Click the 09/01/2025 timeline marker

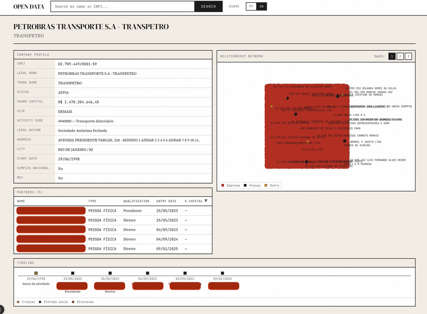tap(222, 273)
